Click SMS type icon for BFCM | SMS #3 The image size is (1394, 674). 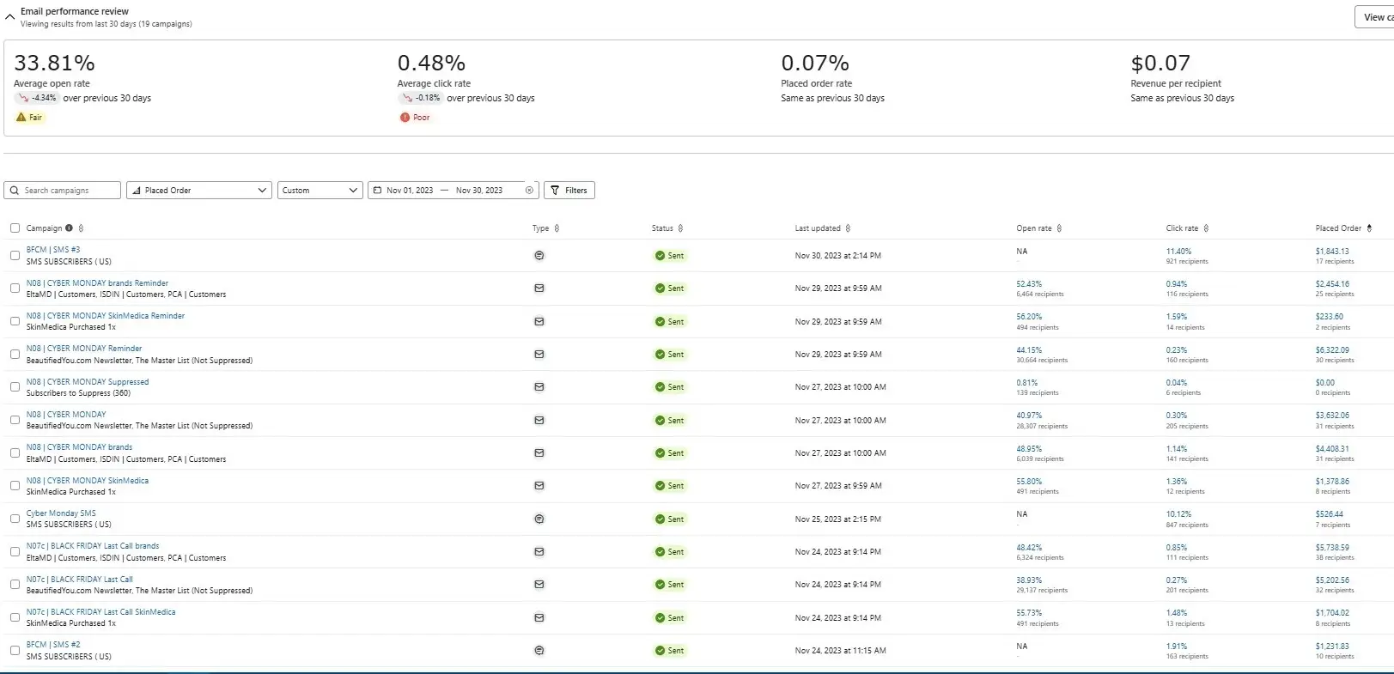539,255
